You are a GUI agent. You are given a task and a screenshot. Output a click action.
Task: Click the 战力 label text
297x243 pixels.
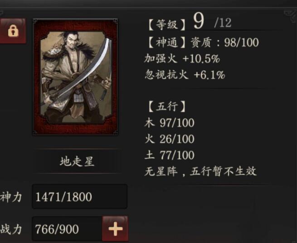tap(11, 229)
